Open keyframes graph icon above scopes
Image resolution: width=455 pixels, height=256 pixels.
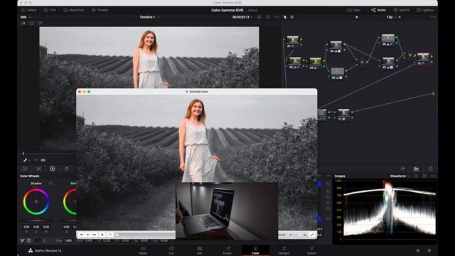point(416,169)
